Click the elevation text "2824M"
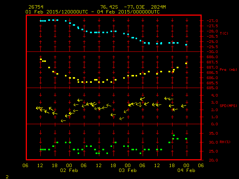The image size is (239, 179). (x=158, y=7)
